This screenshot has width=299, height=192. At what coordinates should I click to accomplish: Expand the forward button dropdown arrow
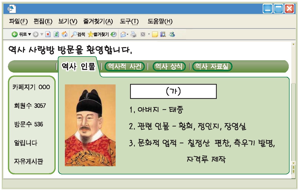pos(42,34)
